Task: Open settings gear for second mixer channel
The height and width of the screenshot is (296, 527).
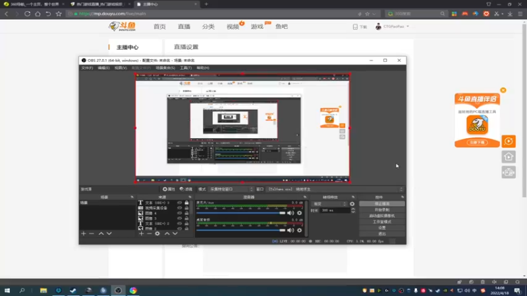Action: (x=299, y=230)
